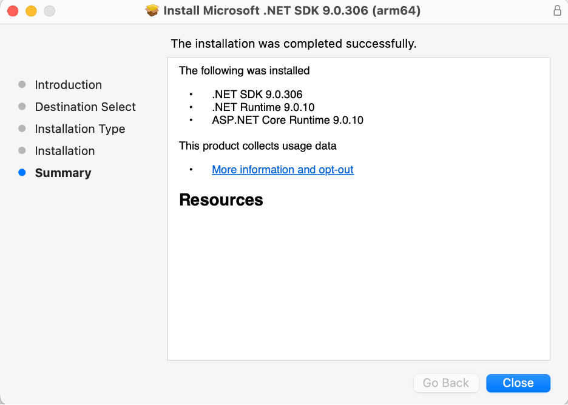Click the Resources heading
568x405 pixels.
tap(221, 200)
